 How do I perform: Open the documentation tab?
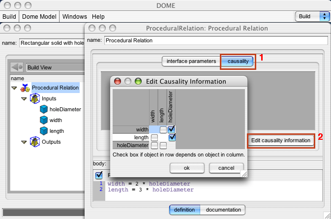click(223, 210)
